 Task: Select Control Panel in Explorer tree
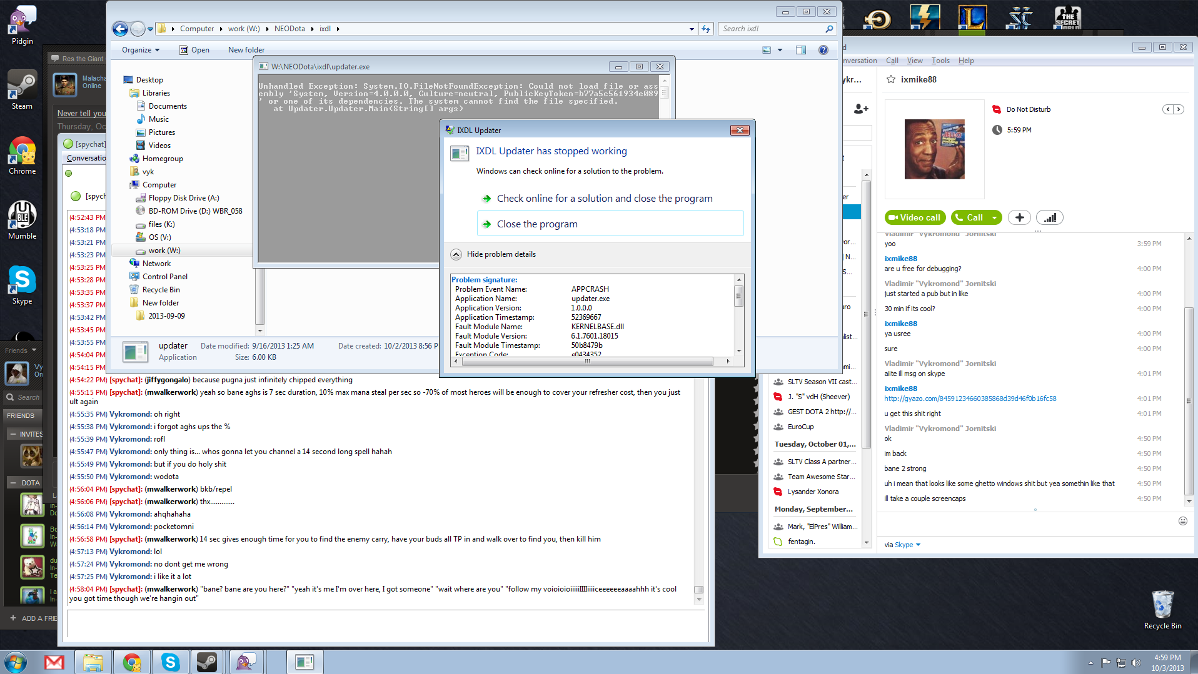click(x=164, y=277)
